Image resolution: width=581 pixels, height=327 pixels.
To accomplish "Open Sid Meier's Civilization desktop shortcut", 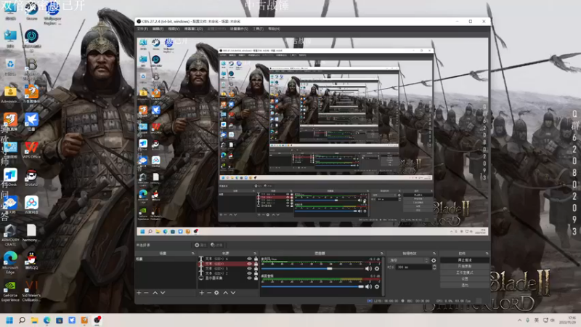I will click(x=31, y=291).
